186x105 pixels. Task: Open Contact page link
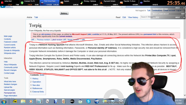tap(9, 73)
